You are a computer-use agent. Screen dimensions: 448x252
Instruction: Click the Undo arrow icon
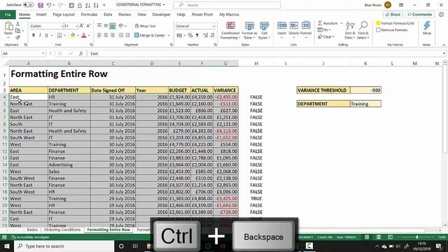click(x=49, y=5)
